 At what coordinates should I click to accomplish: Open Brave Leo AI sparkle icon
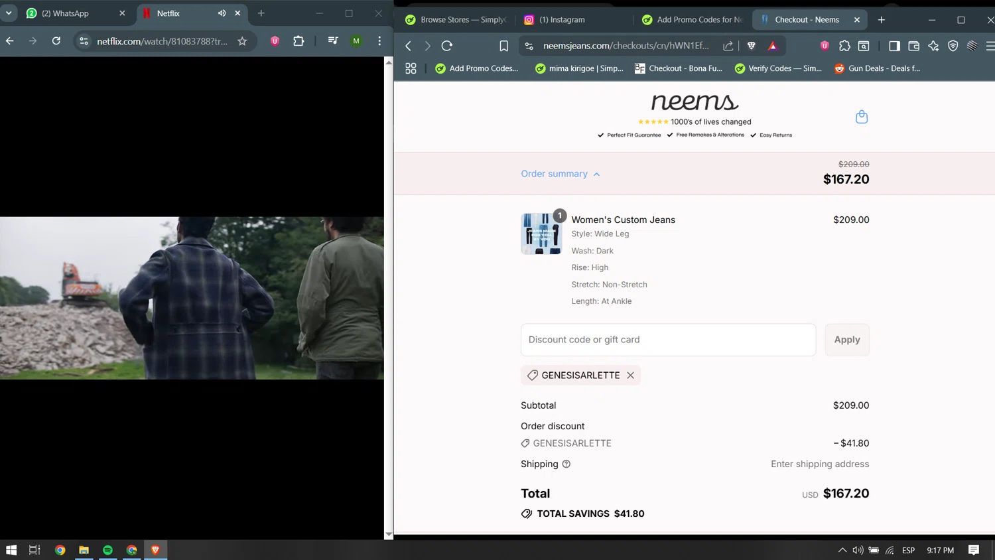933,46
